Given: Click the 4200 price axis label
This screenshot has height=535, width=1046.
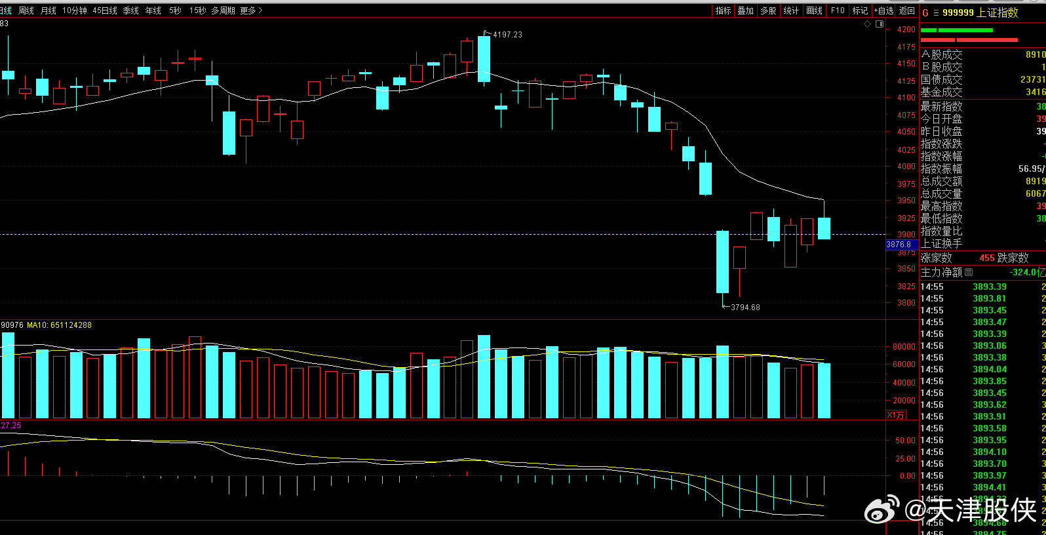Looking at the screenshot, I should point(906,30).
